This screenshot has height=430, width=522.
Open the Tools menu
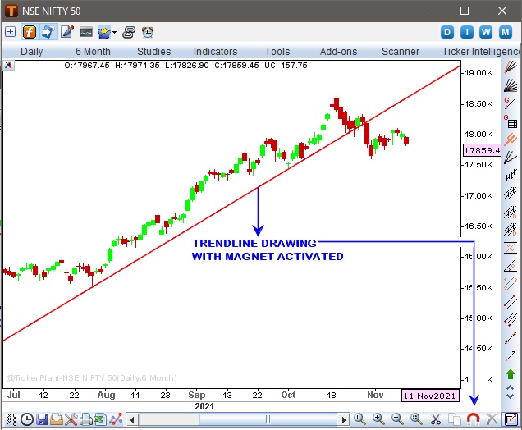point(277,52)
